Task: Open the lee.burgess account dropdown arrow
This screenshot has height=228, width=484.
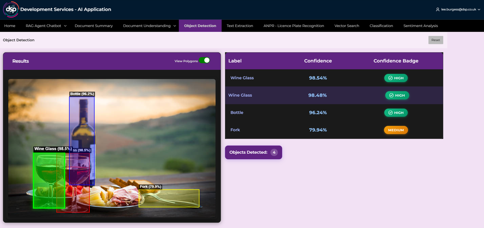Action: tap(479, 10)
